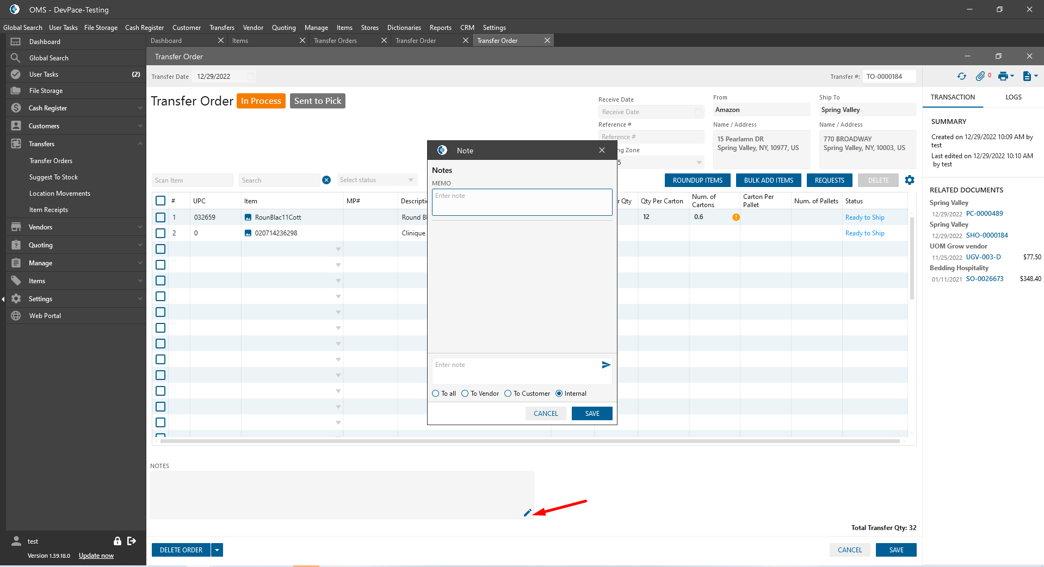The image size is (1044, 567).
Task: Switch to the LOGS tab
Action: (1013, 97)
